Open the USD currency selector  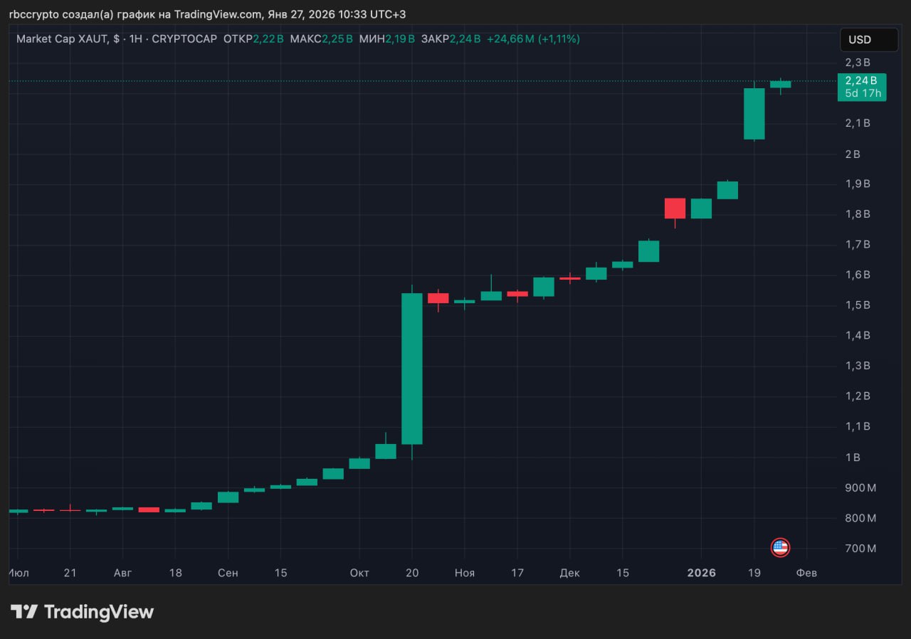[x=868, y=40]
